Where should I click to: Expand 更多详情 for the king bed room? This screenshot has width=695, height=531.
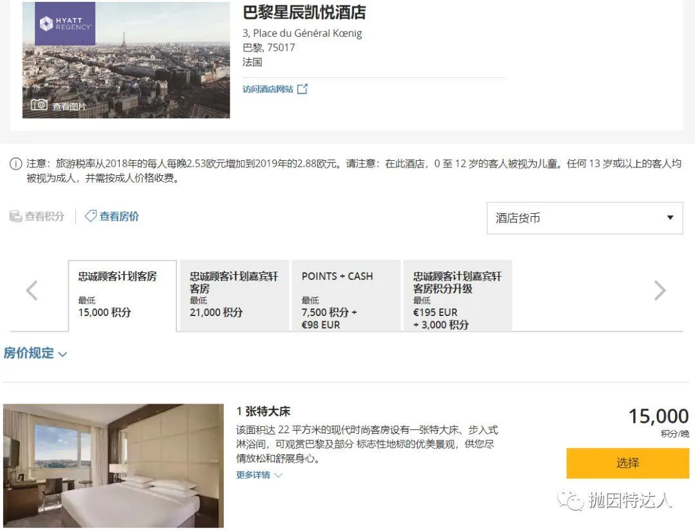click(259, 475)
